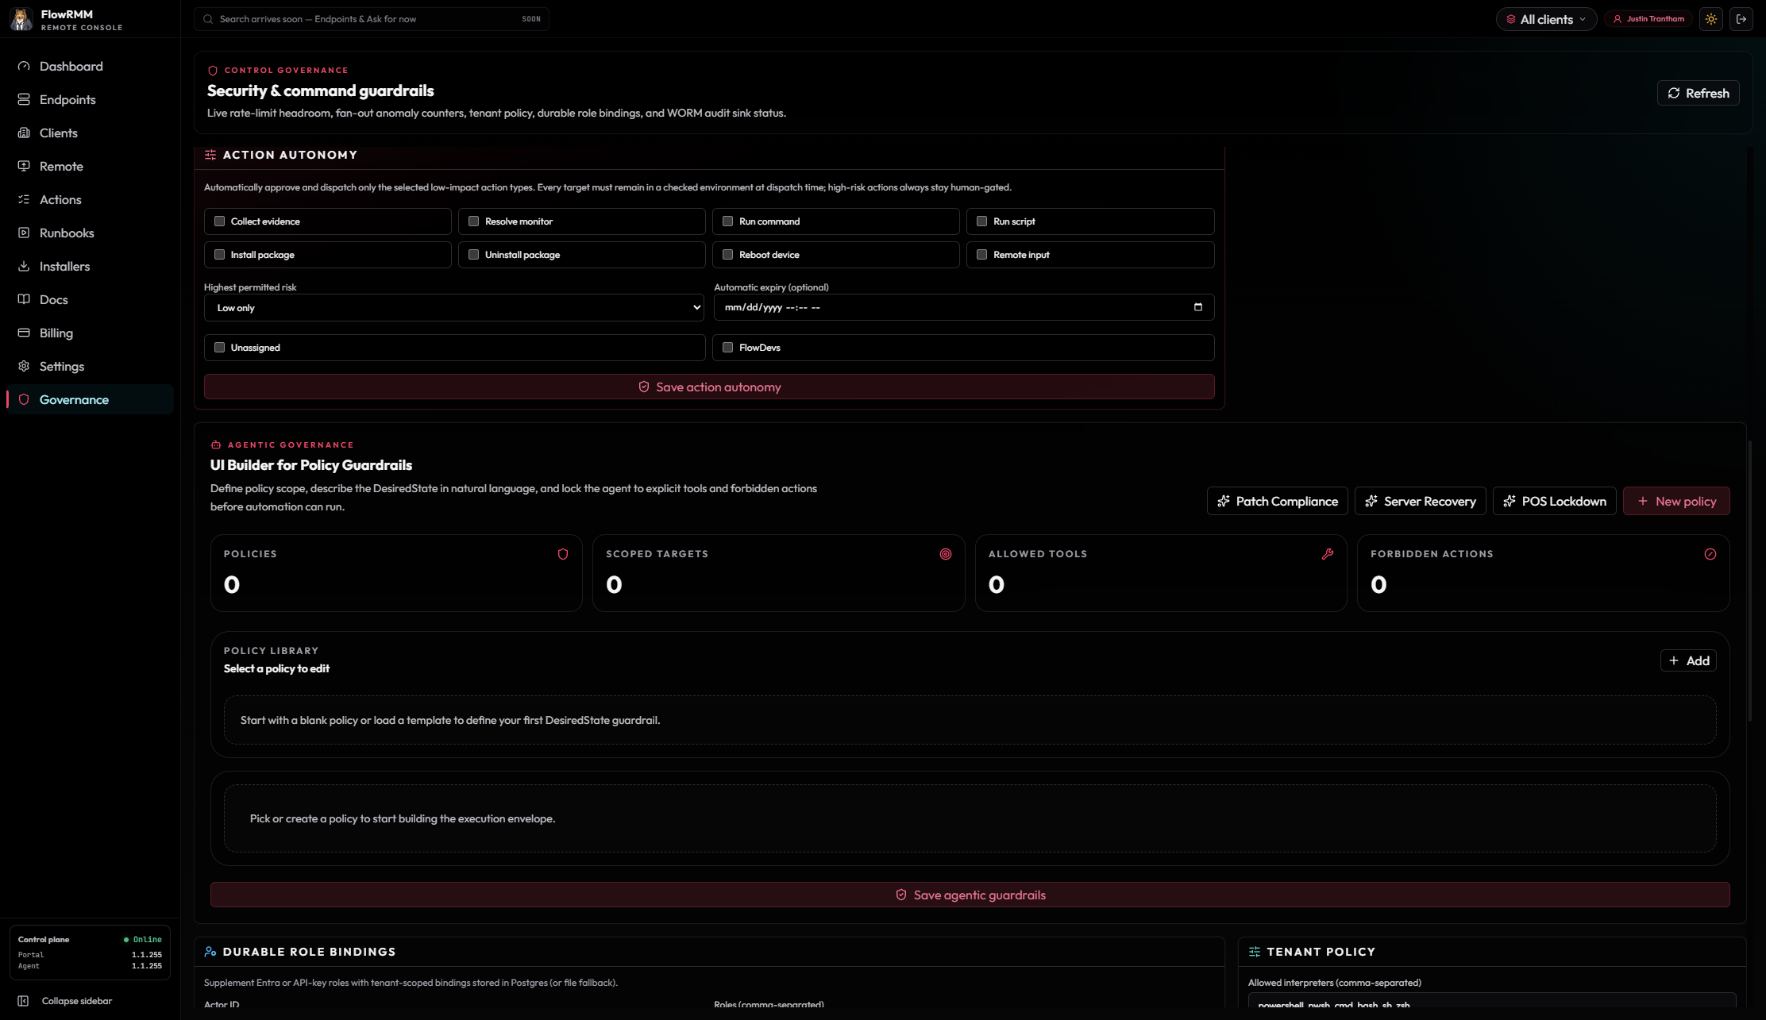Click Save agentic guardrails
This screenshot has width=1766, height=1020.
point(970,895)
